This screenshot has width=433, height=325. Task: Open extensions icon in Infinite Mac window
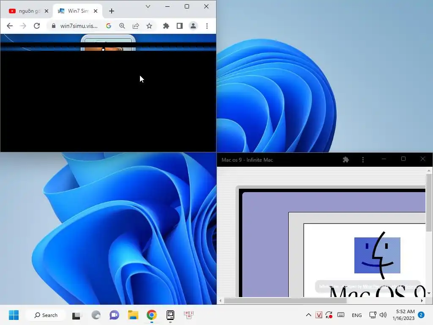346,160
